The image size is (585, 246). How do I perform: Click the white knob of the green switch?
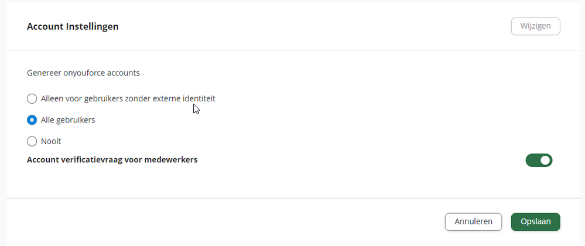click(x=545, y=160)
